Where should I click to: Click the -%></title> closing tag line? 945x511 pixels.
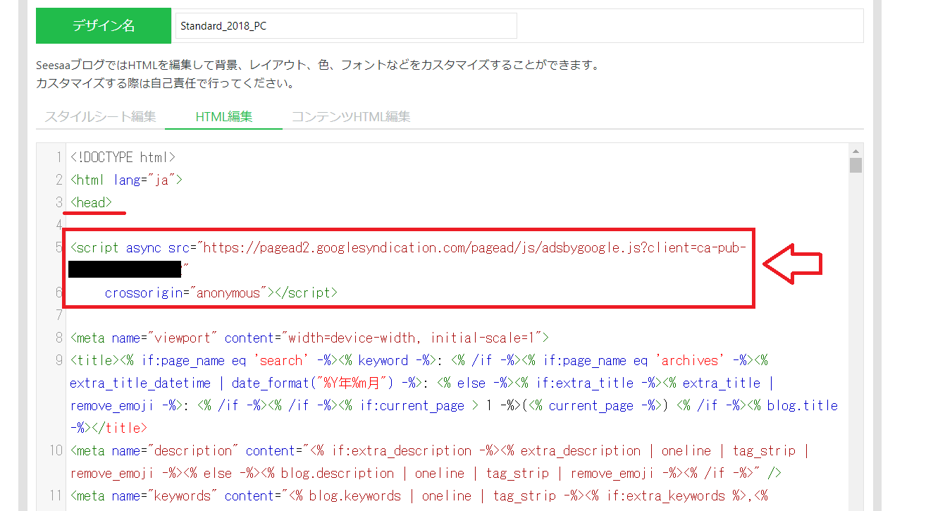109,428
